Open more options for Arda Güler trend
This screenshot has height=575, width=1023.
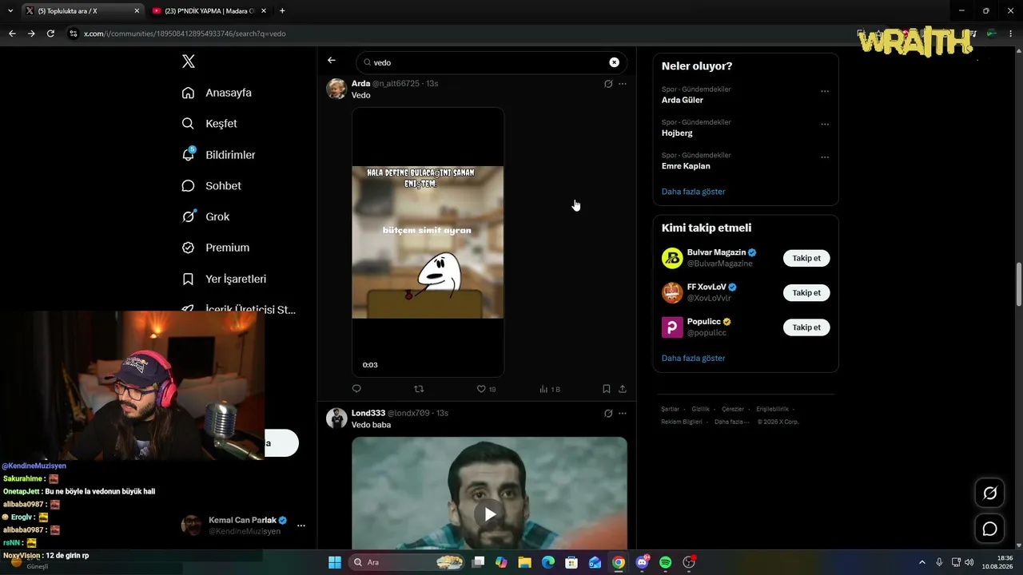tap(825, 91)
